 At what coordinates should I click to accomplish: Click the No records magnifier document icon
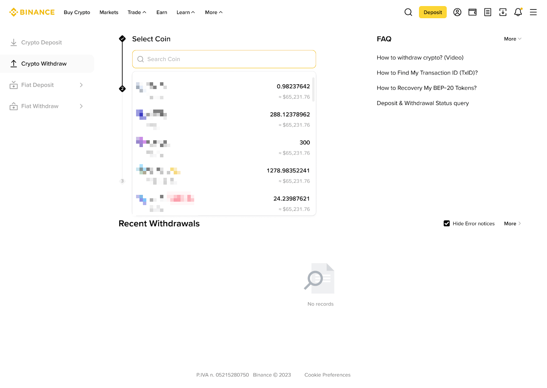[319, 278]
